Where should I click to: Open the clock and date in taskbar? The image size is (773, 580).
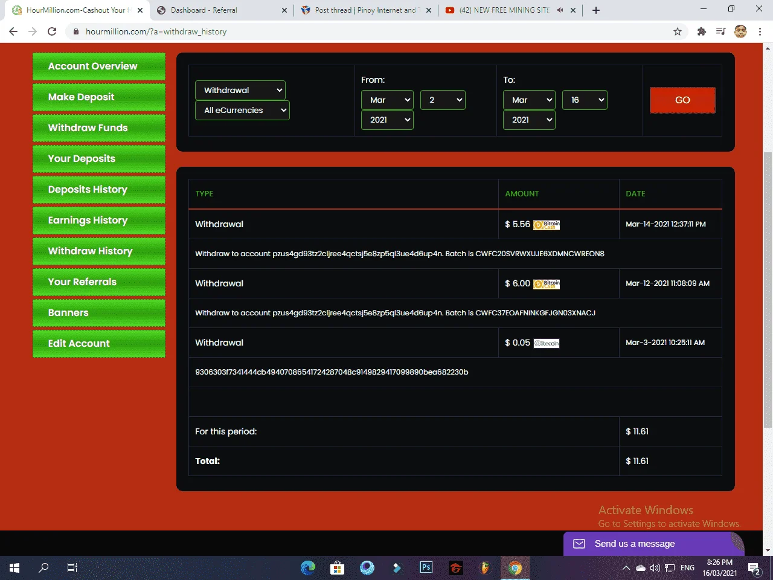pyautogui.click(x=720, y=568)
